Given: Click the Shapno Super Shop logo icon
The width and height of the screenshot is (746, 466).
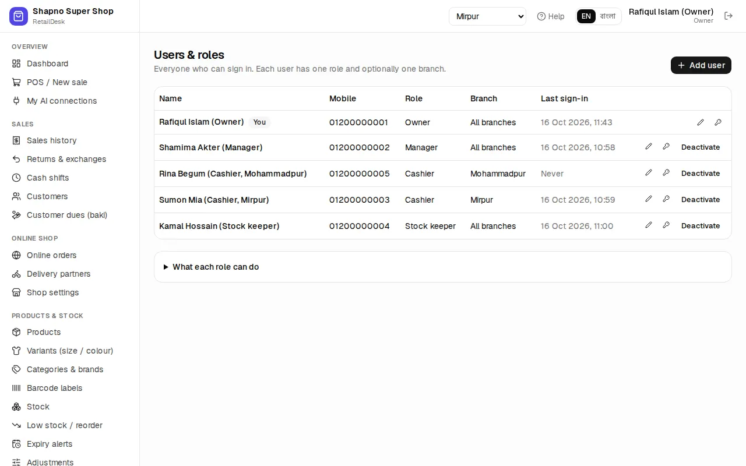Looking at the screenshot, I should click(x=19, y=16).
